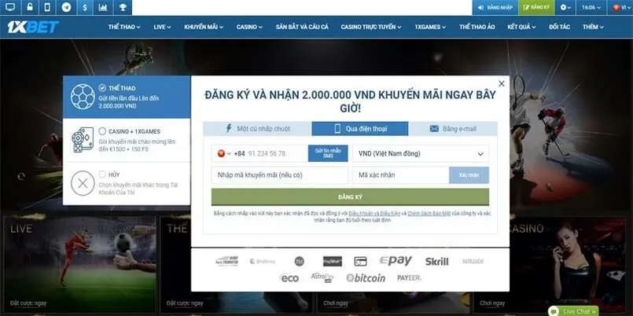Click the casino chips and cards icon
Viewport: 633px width, 316px height.
point(83,140)
